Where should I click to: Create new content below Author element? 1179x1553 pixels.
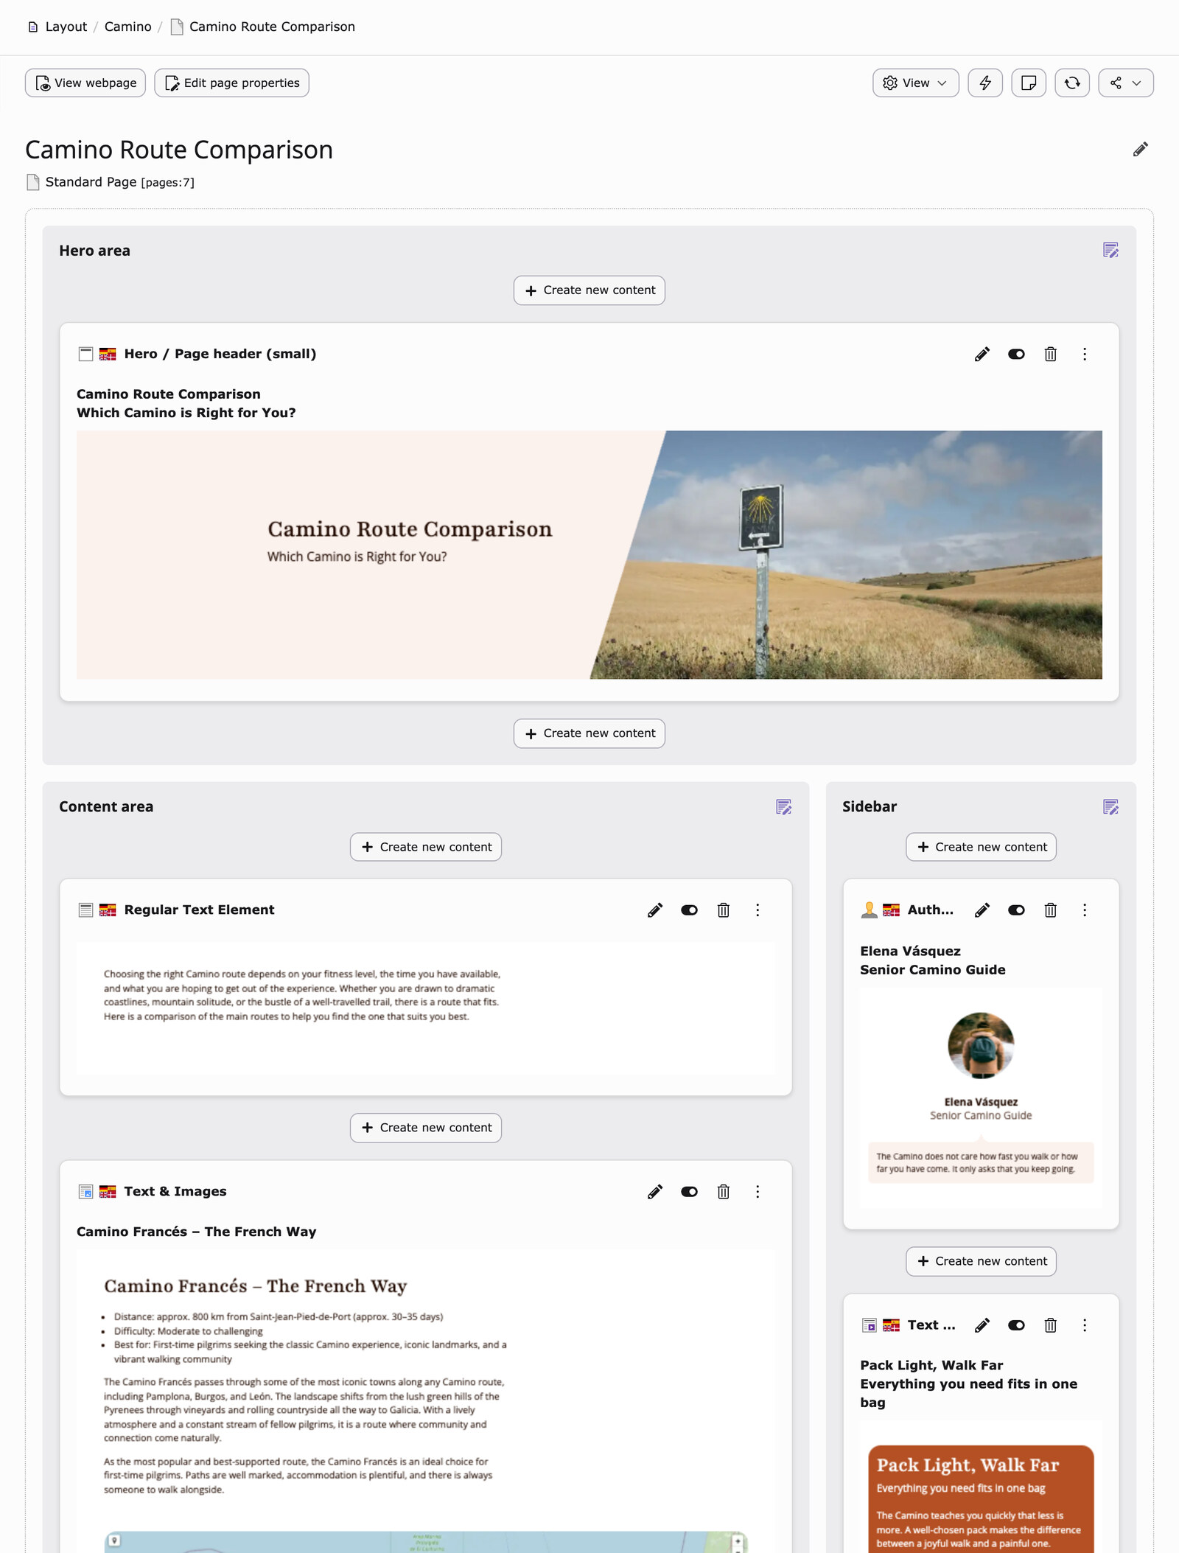pyautogui.click(x=981, y=1261)
